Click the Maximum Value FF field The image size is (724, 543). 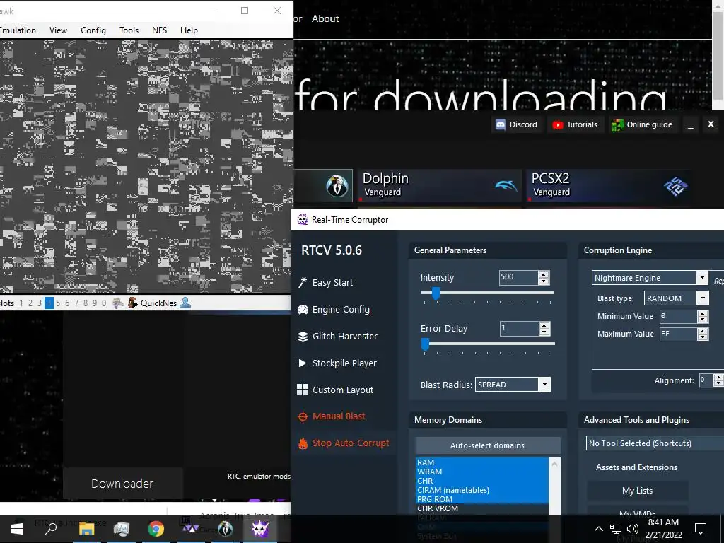(678, 334)
